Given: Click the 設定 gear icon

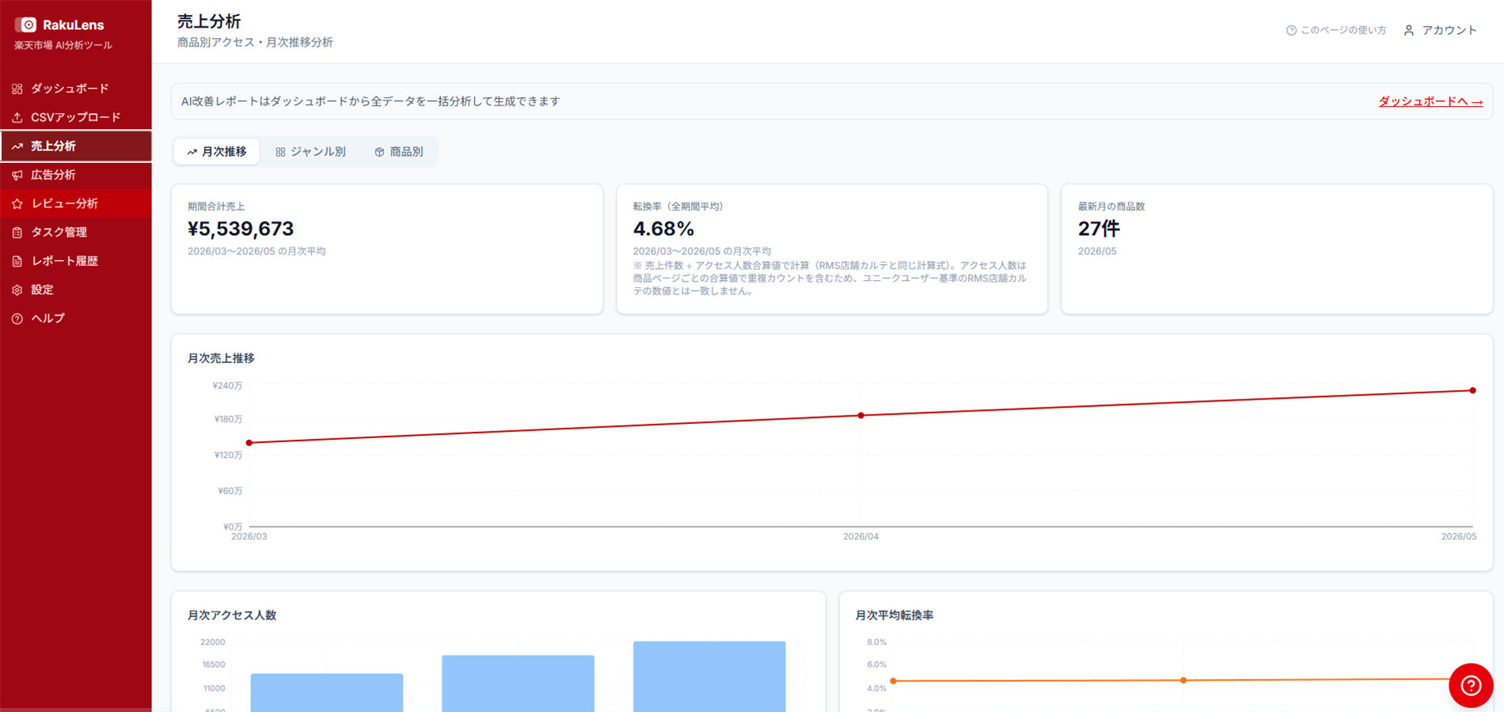Looking at the screenshot, I should tap(17, 290).
